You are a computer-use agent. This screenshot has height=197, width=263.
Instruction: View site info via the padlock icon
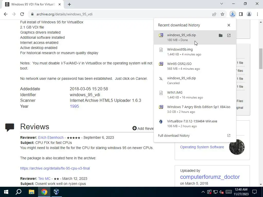(32, 14)
